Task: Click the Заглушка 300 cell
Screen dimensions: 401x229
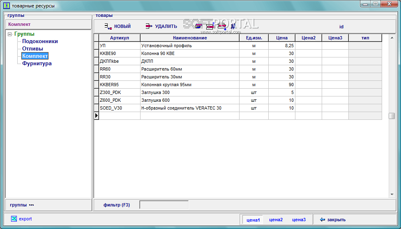Action: pos(190,92)
